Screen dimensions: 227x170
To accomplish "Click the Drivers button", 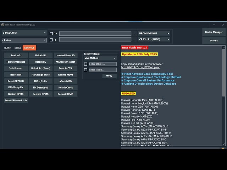I will click(x=214, y=41).
